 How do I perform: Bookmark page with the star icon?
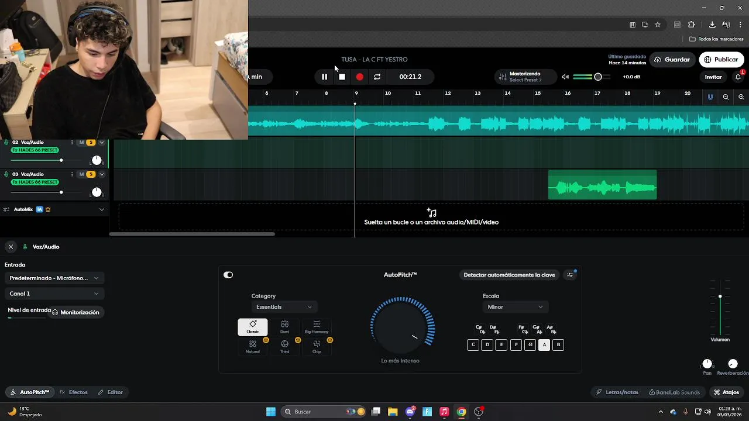(x=658, y=25)
